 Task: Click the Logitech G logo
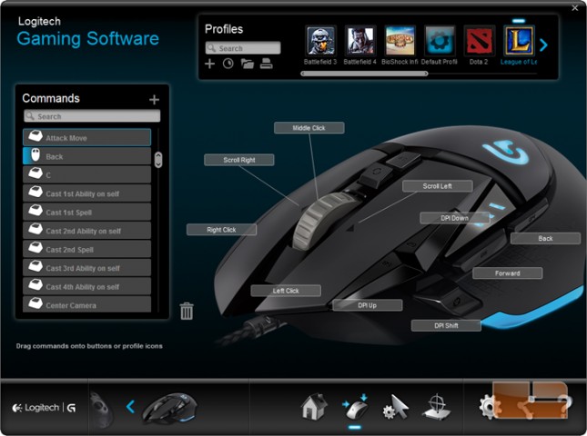click(x=45, y=408)
